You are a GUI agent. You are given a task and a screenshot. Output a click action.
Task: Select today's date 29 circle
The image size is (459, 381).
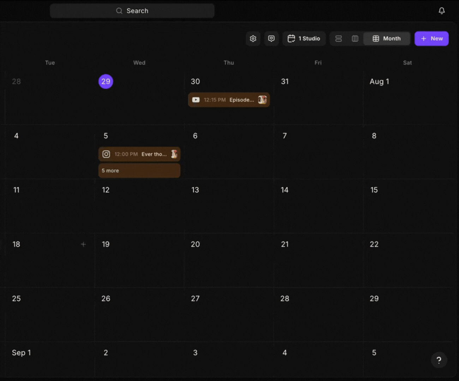tap(106, 81)
